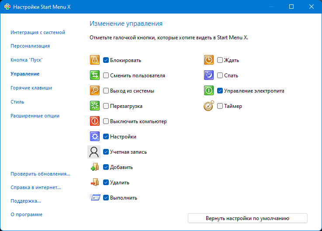Click the О программе link
This screenshot has height=231, width=322.
tap(27, 214)
